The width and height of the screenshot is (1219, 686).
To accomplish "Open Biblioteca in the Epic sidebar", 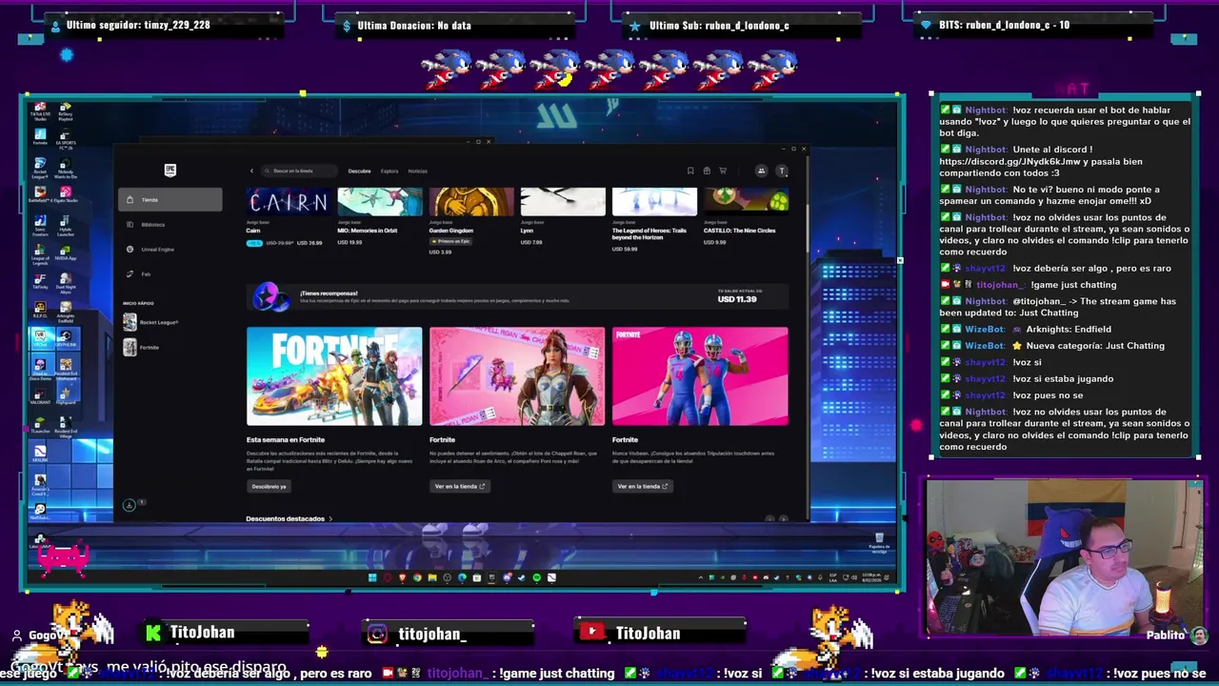I will click(170, 224).
